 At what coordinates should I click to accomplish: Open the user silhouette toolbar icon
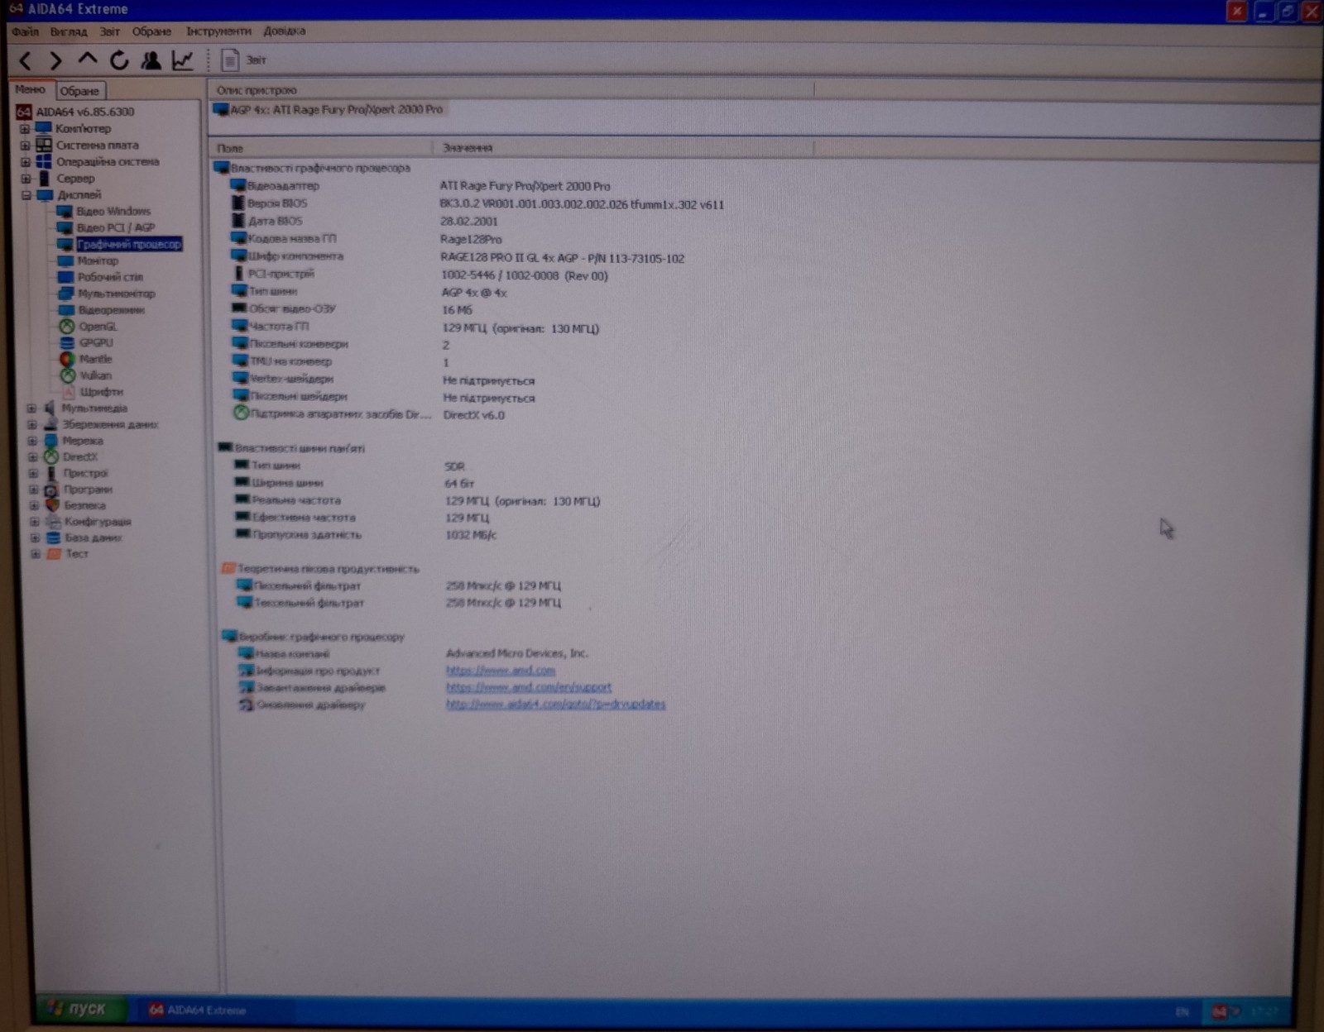coord(151,60)
